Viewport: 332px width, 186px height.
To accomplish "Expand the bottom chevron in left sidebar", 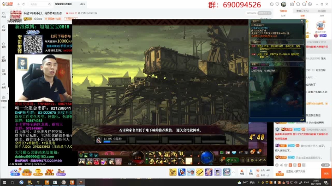I will (x=4, y=107).
